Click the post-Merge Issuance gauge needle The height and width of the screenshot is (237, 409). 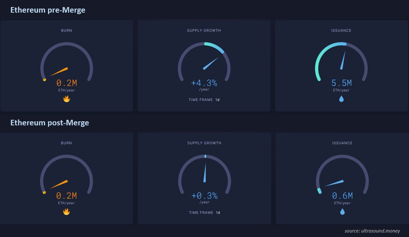click(334, 183)
